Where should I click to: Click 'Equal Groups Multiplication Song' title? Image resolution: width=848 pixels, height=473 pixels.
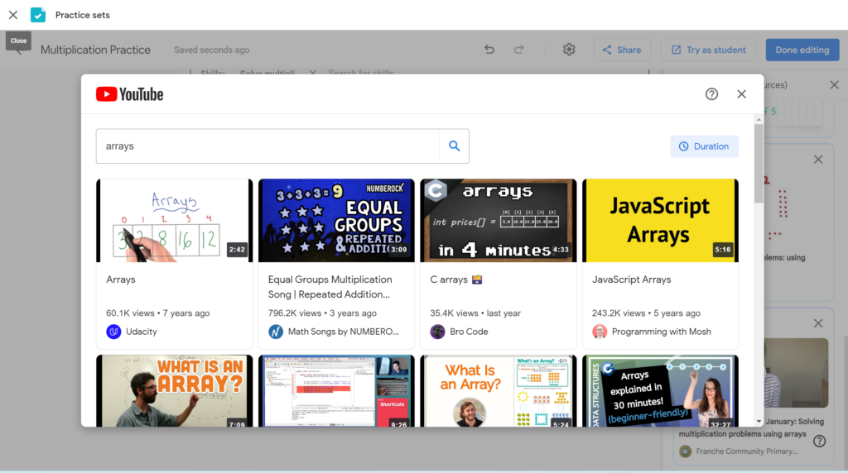pyautogui.click(x=330, y=287)
